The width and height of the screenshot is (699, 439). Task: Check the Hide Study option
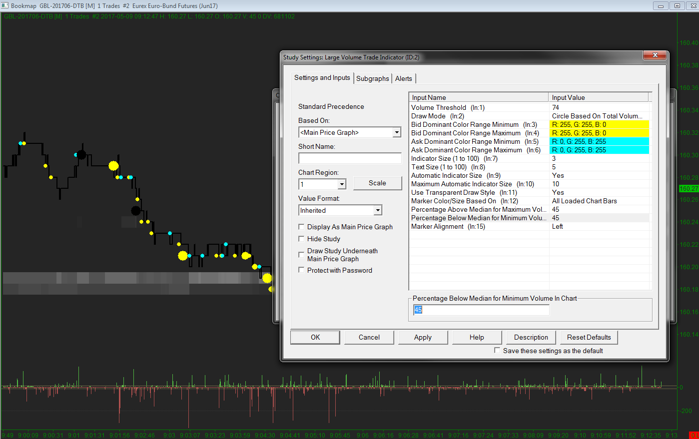pos(301,239)
